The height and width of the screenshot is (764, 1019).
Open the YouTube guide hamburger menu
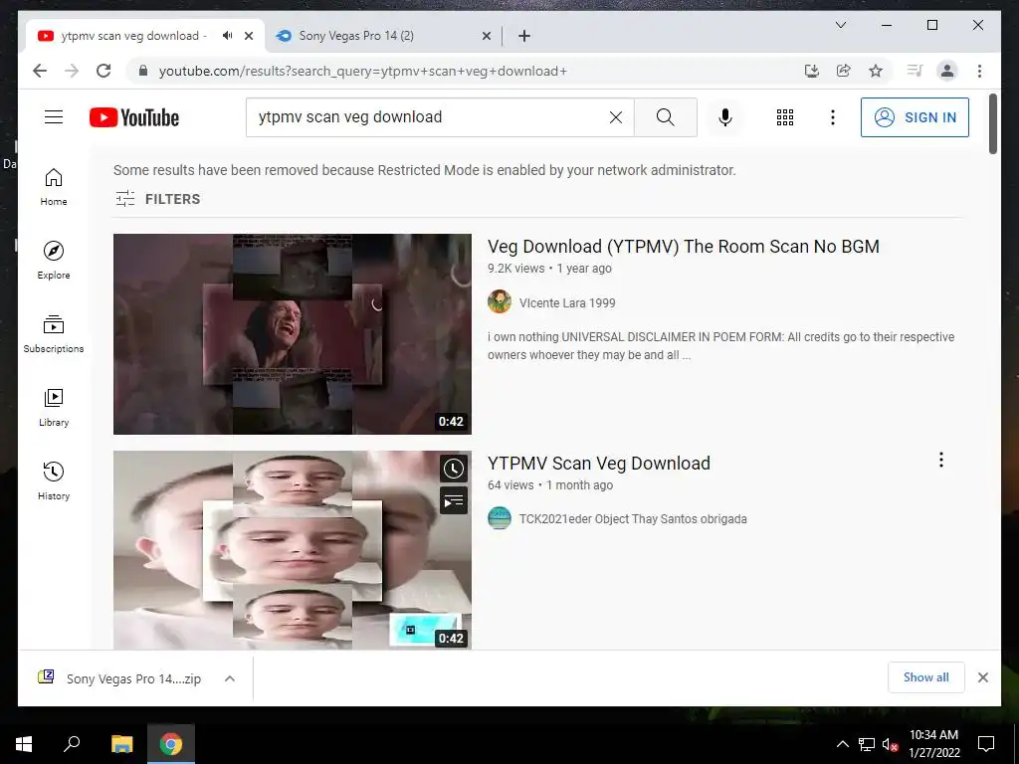(54, 117)
